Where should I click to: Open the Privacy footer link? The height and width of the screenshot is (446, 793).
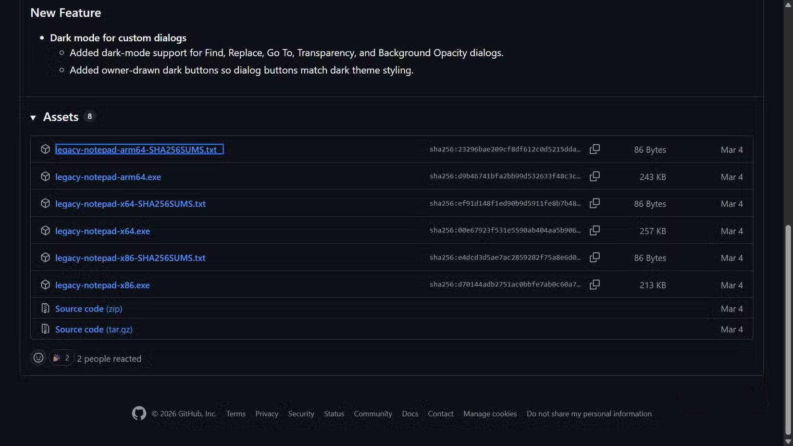click(267, 414)
